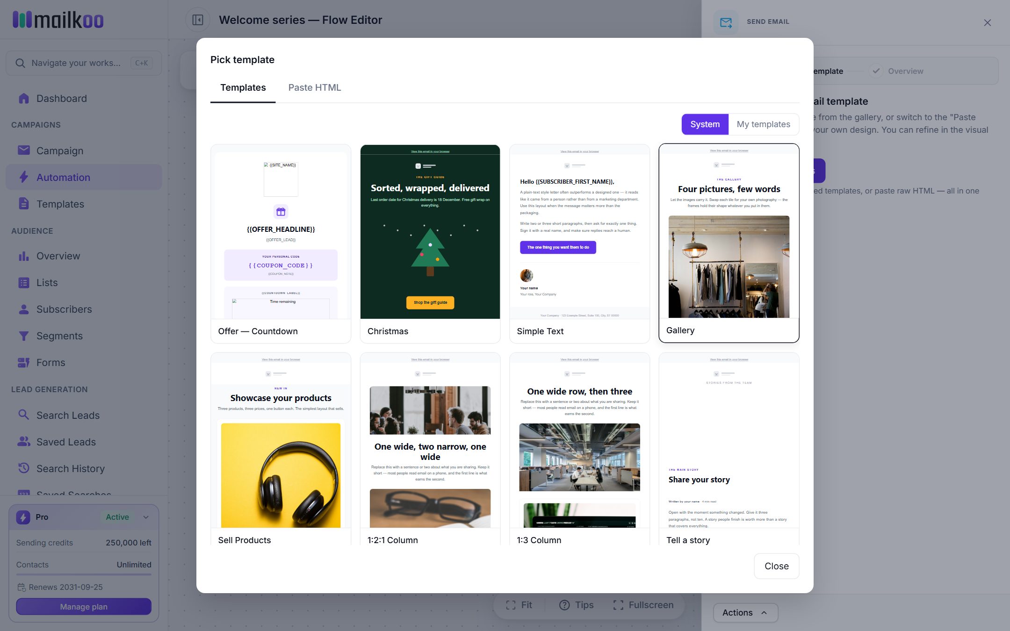
Task: Click the Lists icon in sidebar
Action: click(x=24, y=282)
